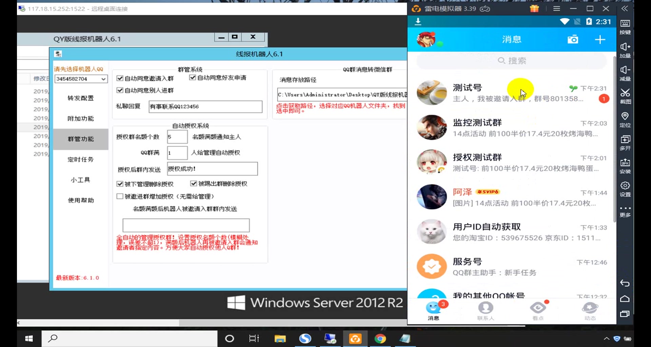Open the gift box icon in emulator title bar

[534, 8]
